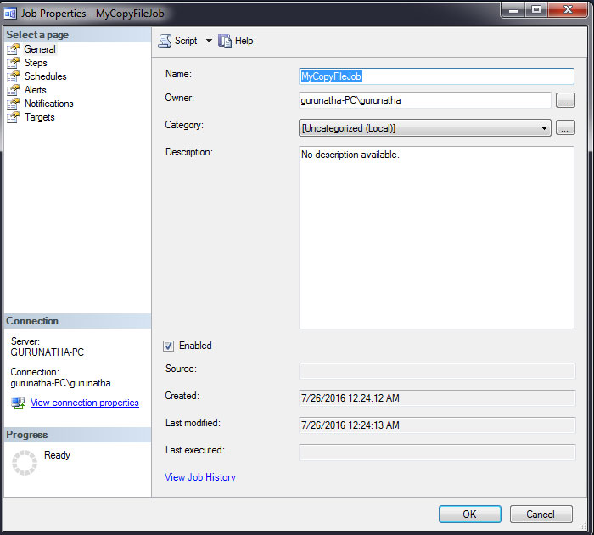
Task: Click the General page icon
Action: pyautogui.click(x=14, y=49)
